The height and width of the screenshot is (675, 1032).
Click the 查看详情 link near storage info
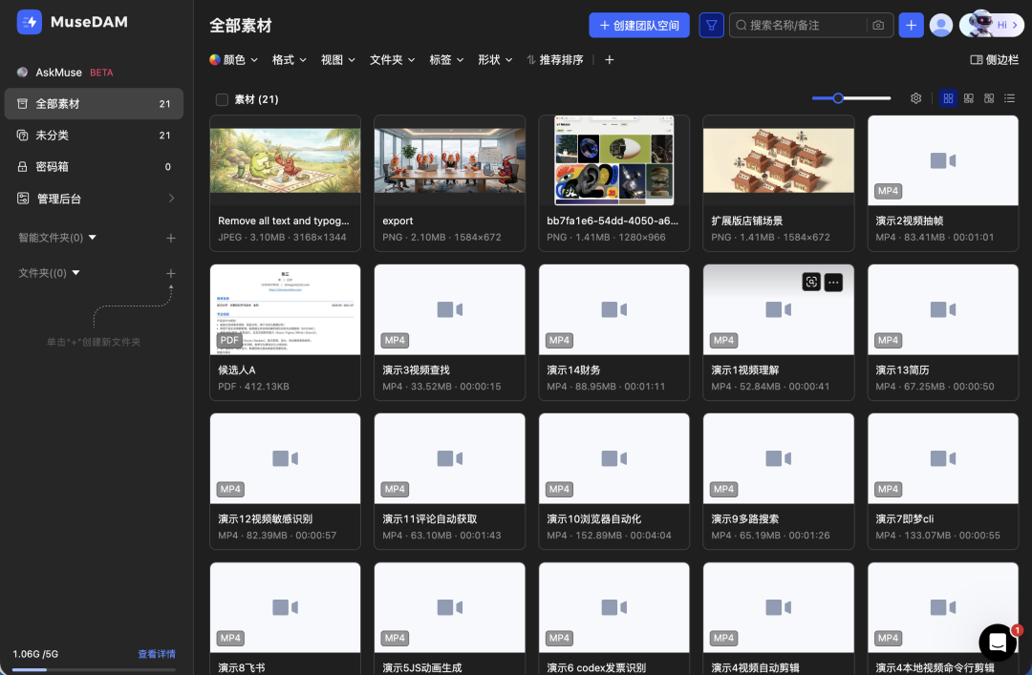(157, 654)
